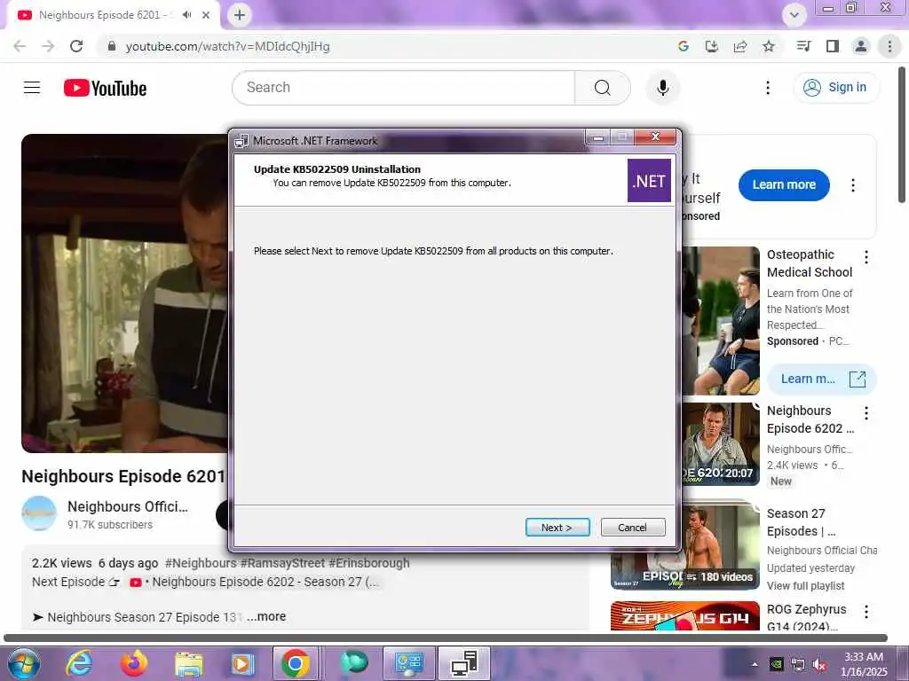Open Windows Explorer folder taskbar icon
The width and height of the screenshot is (909, 681).
188,663
